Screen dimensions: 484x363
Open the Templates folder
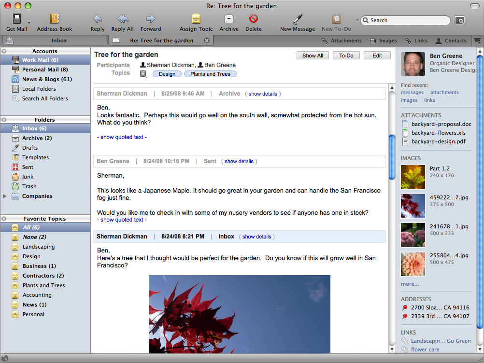click(x=45, y=157)
